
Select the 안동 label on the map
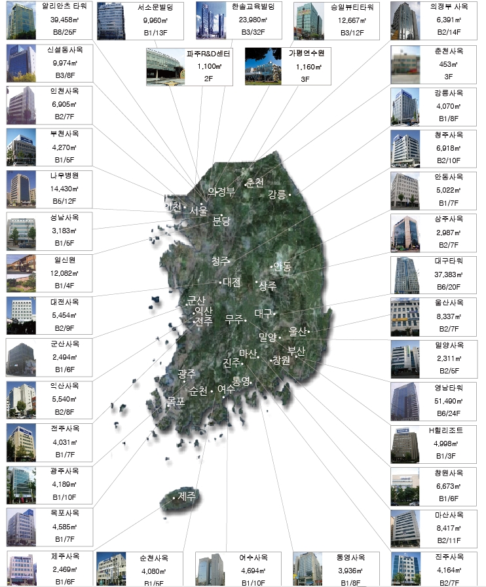[282, 267]
